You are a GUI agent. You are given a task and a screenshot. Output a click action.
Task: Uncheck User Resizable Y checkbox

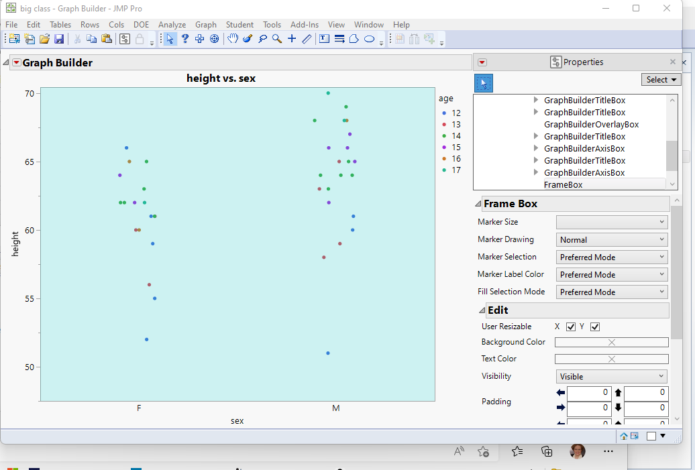[x=595, y=327]
